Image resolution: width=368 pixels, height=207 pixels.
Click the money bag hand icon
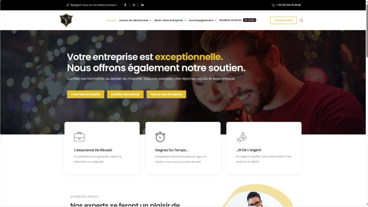242,137
